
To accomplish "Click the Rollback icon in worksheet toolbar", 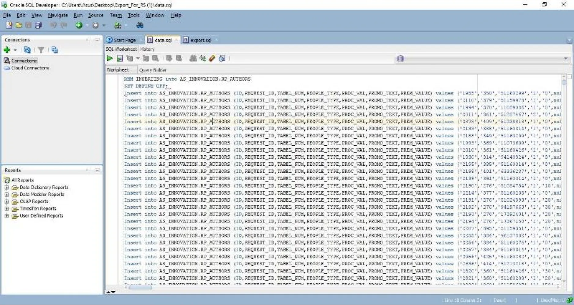I will pyautogui.click(x=179, y=58).
